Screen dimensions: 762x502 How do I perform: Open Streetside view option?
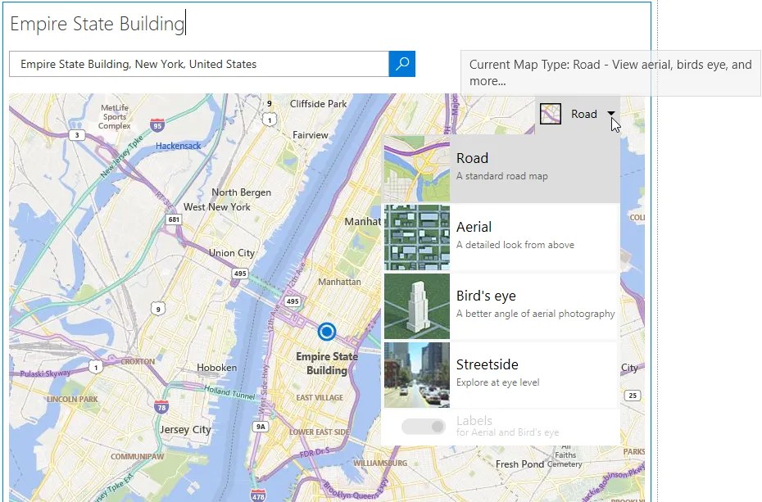502,375
